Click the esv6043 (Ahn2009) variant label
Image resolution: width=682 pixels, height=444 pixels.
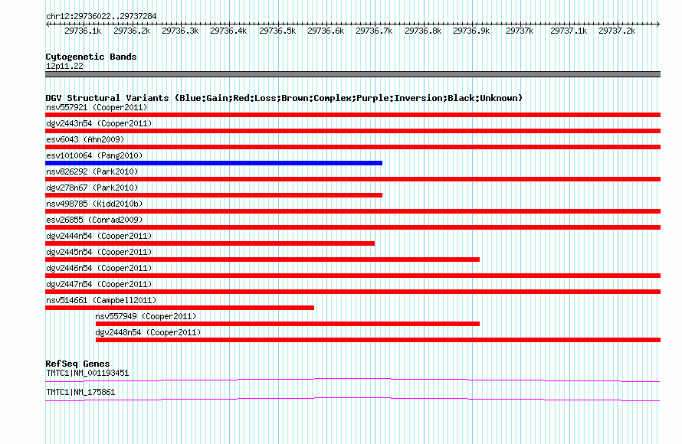(85, 139)
